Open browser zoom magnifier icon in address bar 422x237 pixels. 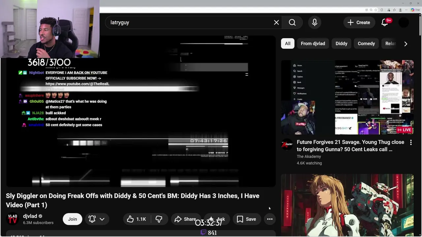[371, 10]
